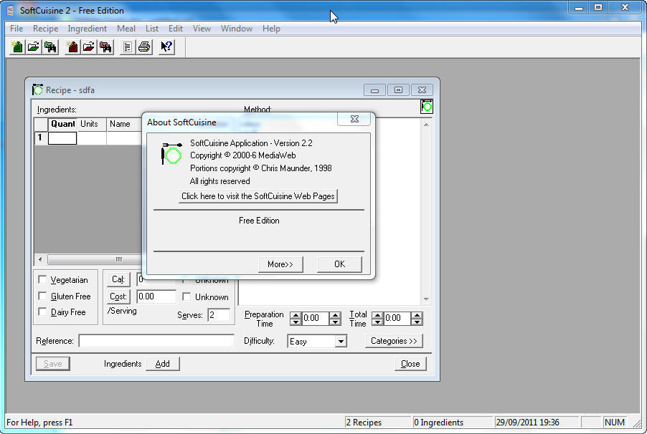Click the Recipe - sdfa window title icon
The height and width of the screenshot is (434, 647).
pyautogui.click(x=37, y=90)
